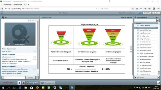
Task: Select user Мурад Абдулкадыров
Action: point(146,53)
